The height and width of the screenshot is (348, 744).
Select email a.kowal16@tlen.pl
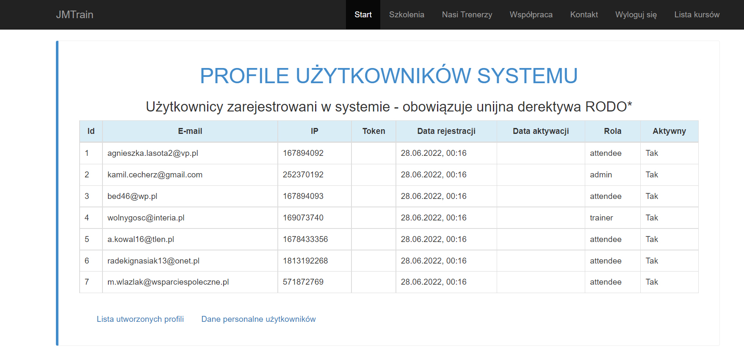coord(141,239)
